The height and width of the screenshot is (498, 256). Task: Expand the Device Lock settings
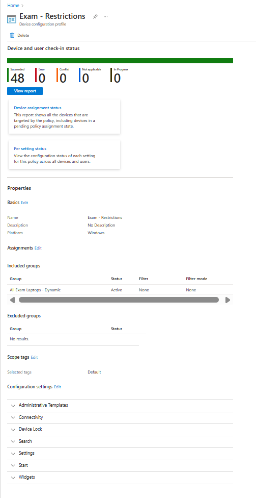coord(120,430)
